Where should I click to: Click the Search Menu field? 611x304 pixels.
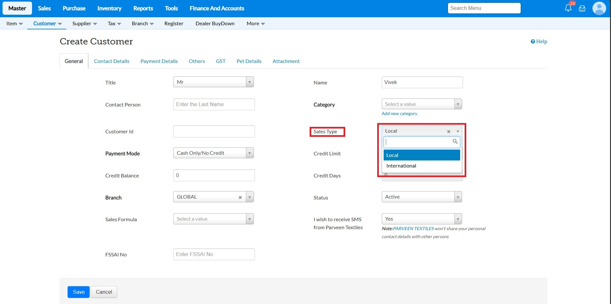tap(484, 8)
